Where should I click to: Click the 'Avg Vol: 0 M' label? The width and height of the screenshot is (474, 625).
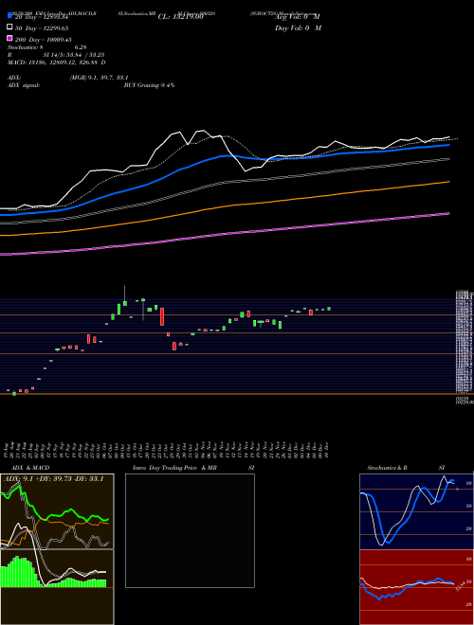298,17
